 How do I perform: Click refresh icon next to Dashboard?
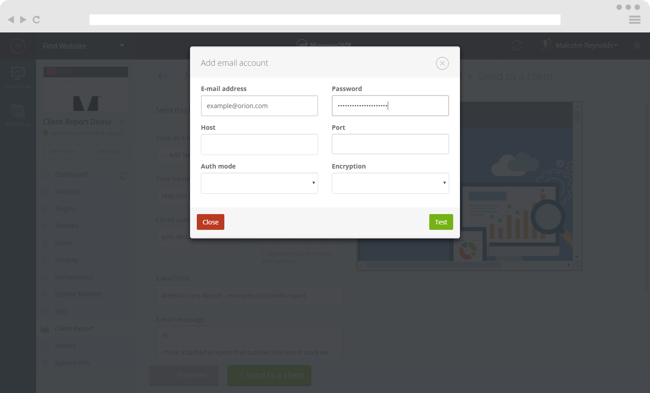pos(124,175)
